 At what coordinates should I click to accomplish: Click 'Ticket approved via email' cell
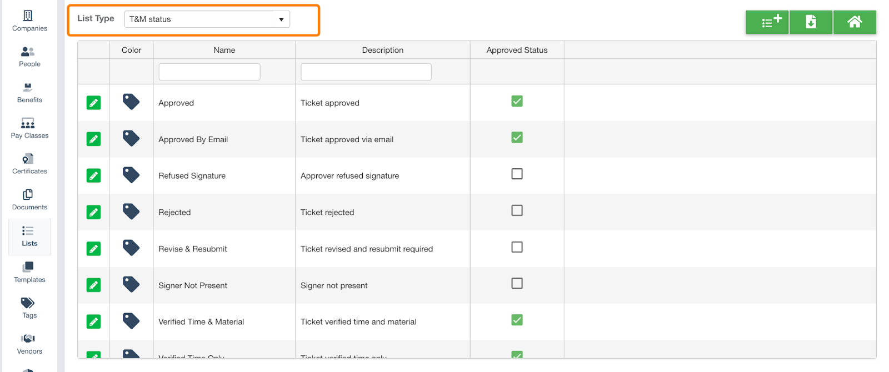pyautogui.click(x=347, y=139)
